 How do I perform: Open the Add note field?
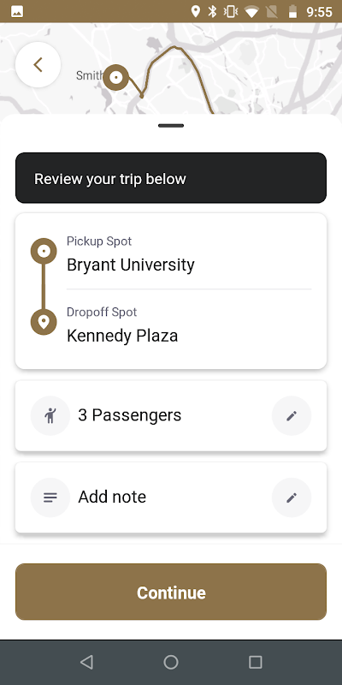171,497
